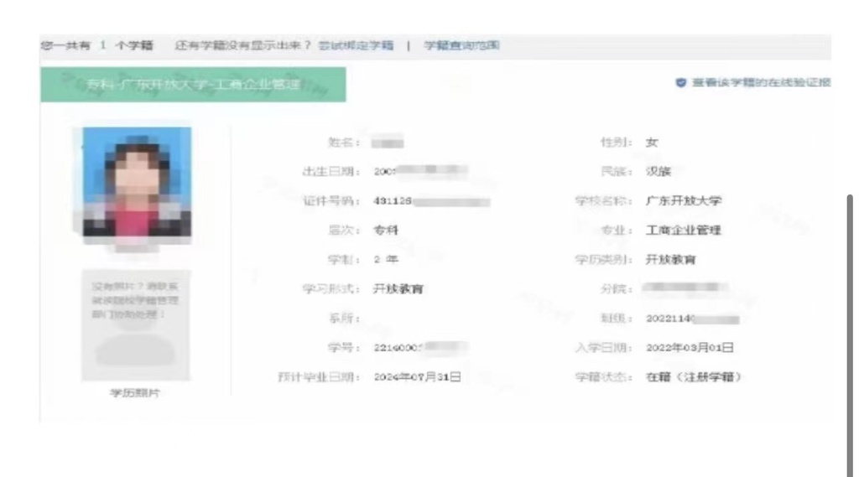Click the 出生日期 value starting 200
859x477 pixels.
[421, 171]
